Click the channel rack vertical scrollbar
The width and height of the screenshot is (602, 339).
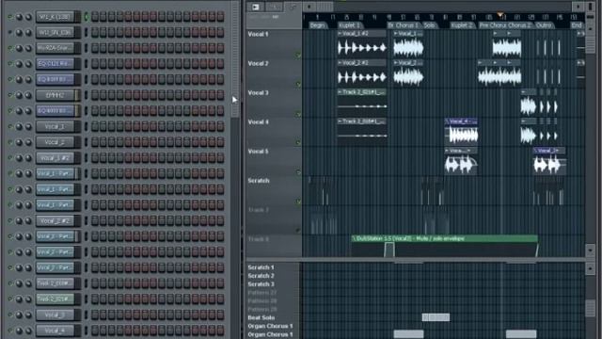coord(234,59)
